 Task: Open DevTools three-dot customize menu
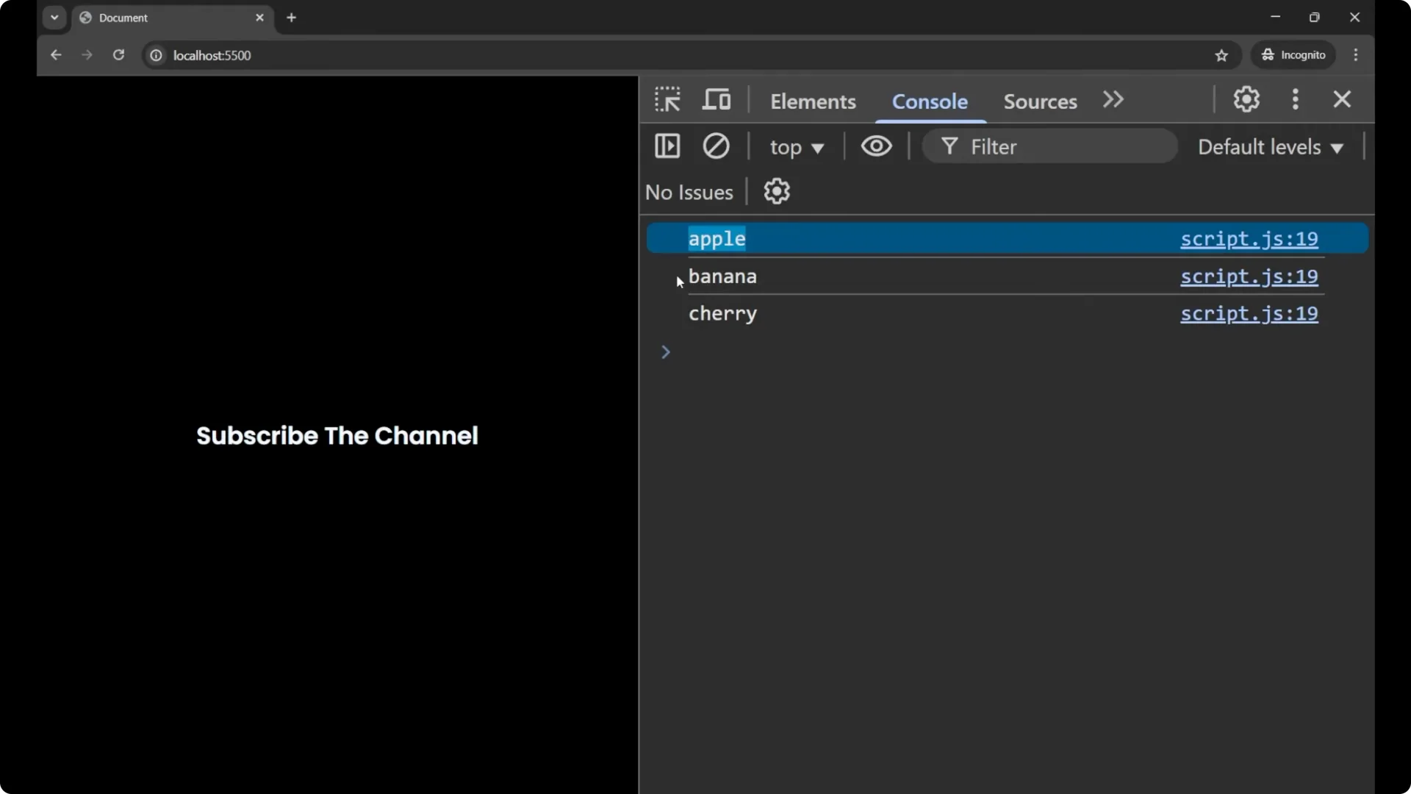pyautogui.click(x=1296, y=99)
